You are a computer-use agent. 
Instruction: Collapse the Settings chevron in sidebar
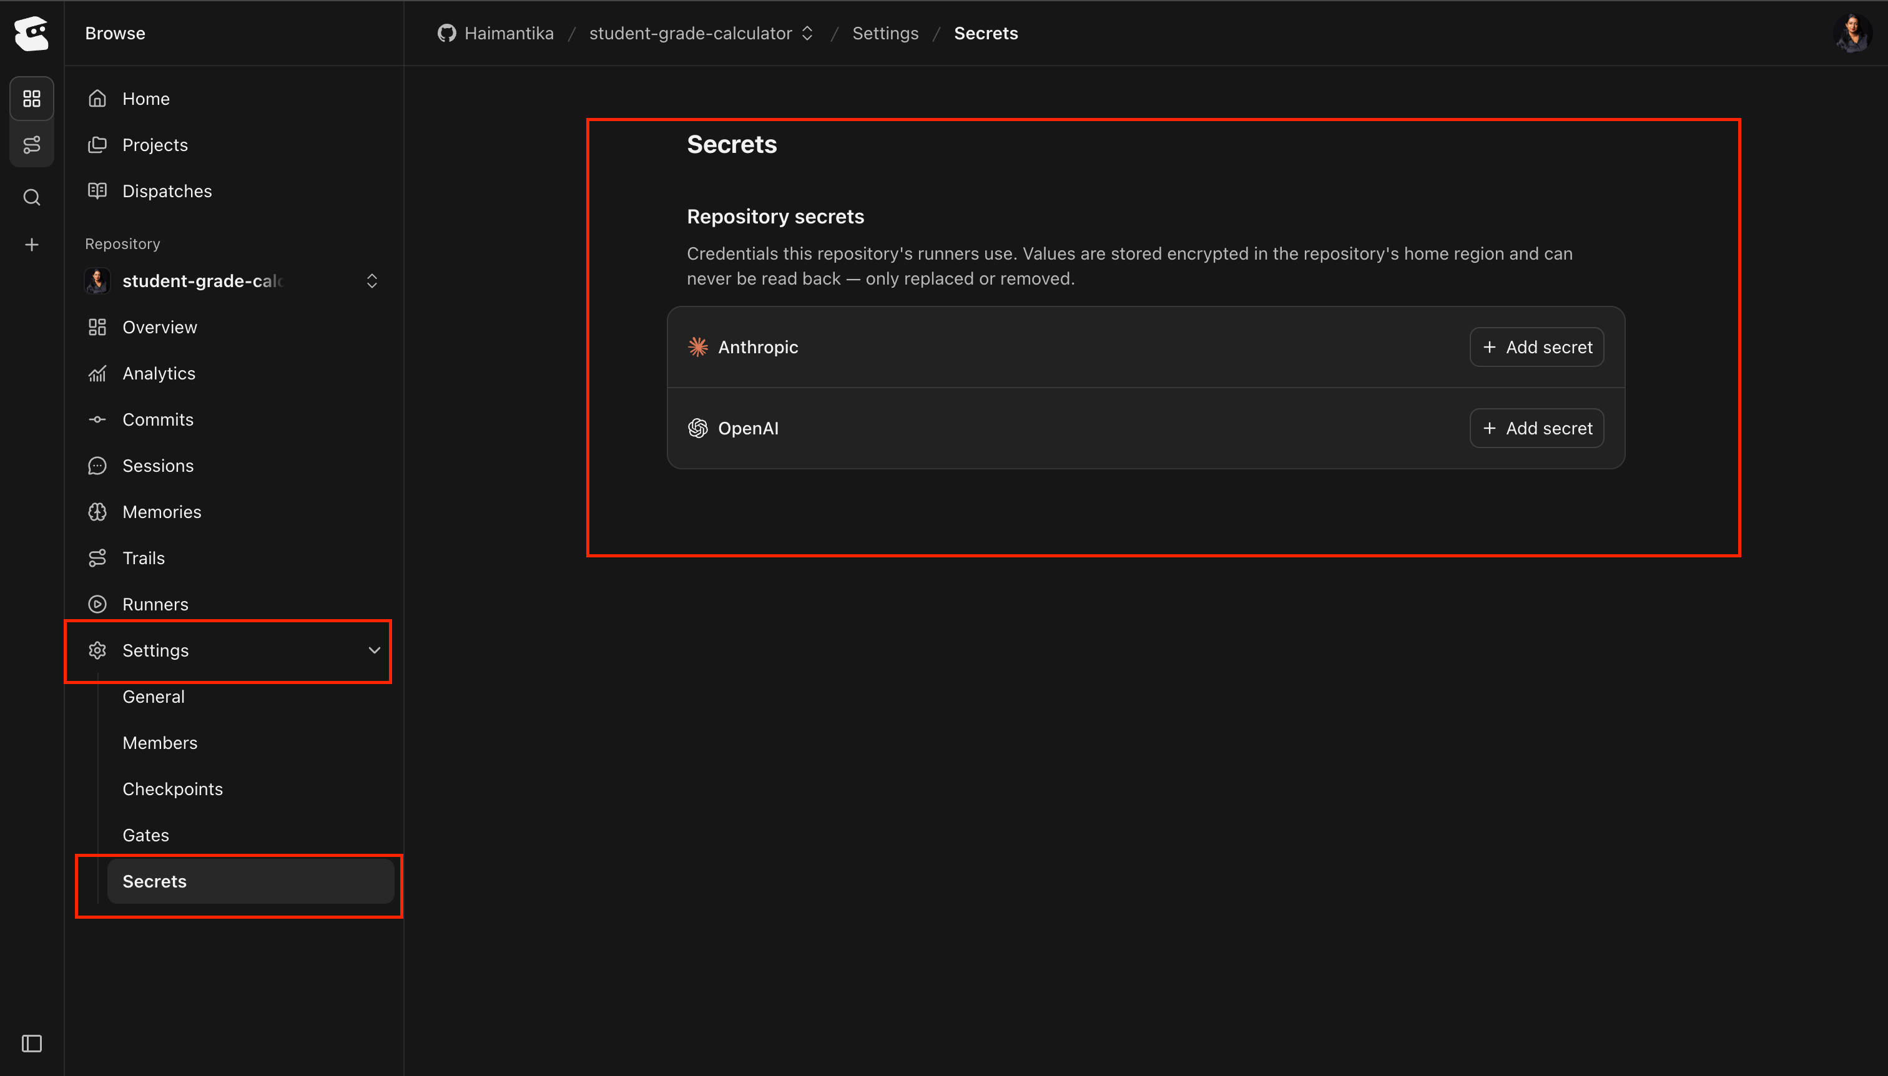[x=374, y=650]
